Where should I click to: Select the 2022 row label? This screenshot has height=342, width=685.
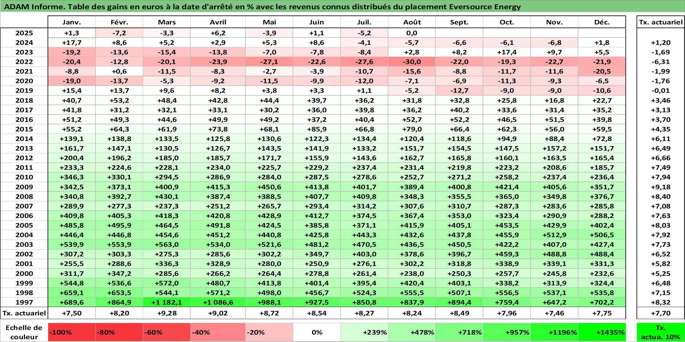coord(24,62)
